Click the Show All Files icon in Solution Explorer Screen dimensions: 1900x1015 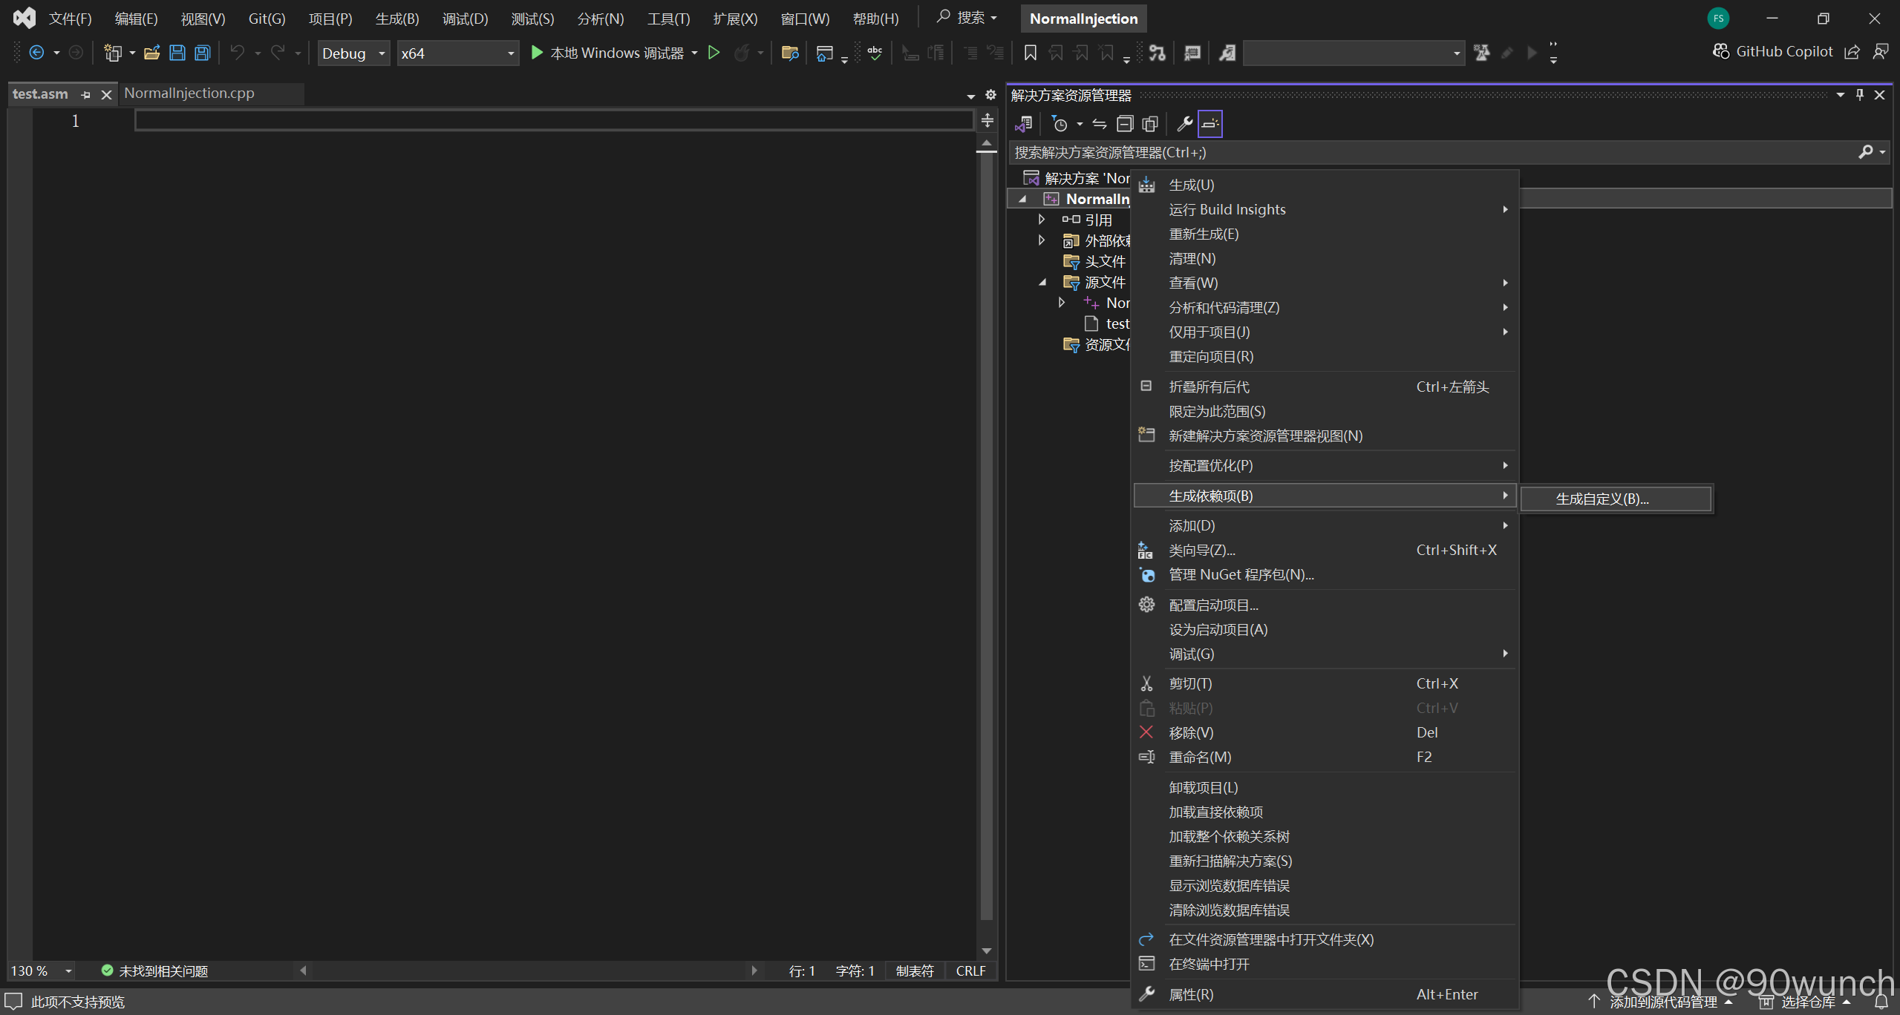(1150, 124)
